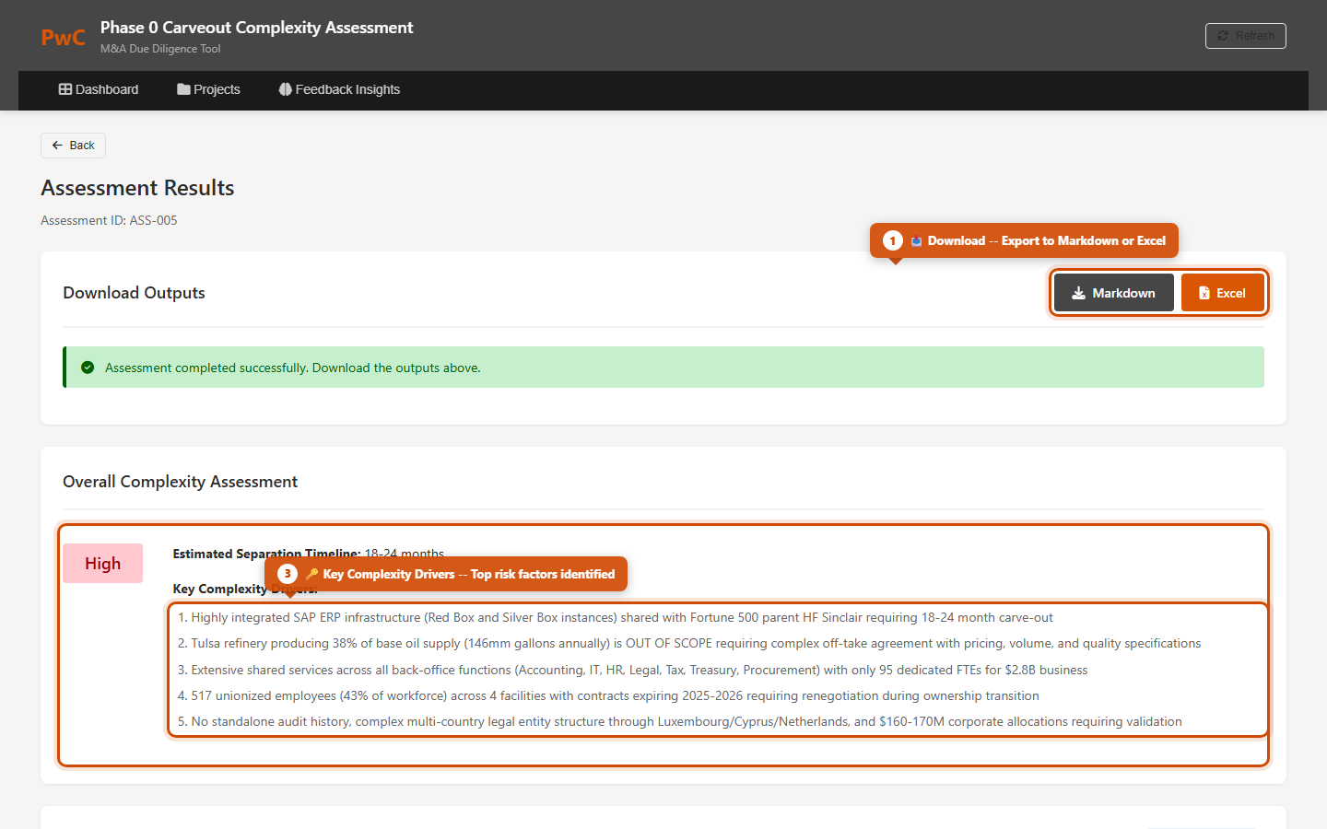Click the key icon in Complexity Drivers callout
The image size is (1327, 829).
coord(311,574)
